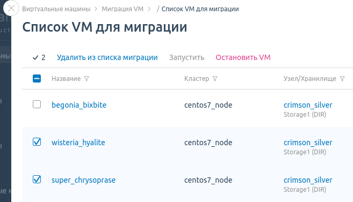Open filter icon next to Кластер column
This screenshot has height=202, width=353.
tap(215, 79)
